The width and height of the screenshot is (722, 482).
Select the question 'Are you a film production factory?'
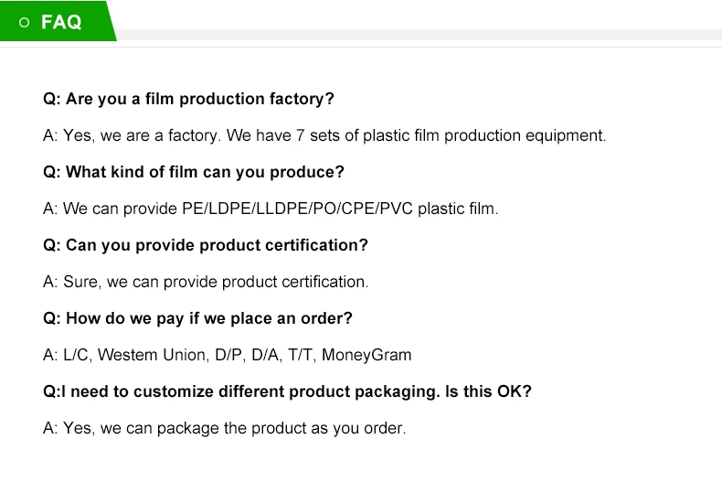188,99
